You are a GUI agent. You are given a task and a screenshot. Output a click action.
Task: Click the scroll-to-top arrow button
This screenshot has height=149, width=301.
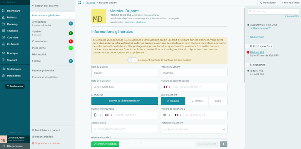[x=223, y=144]
